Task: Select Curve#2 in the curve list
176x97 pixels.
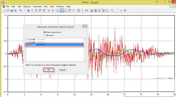Action: pos(54,42)
